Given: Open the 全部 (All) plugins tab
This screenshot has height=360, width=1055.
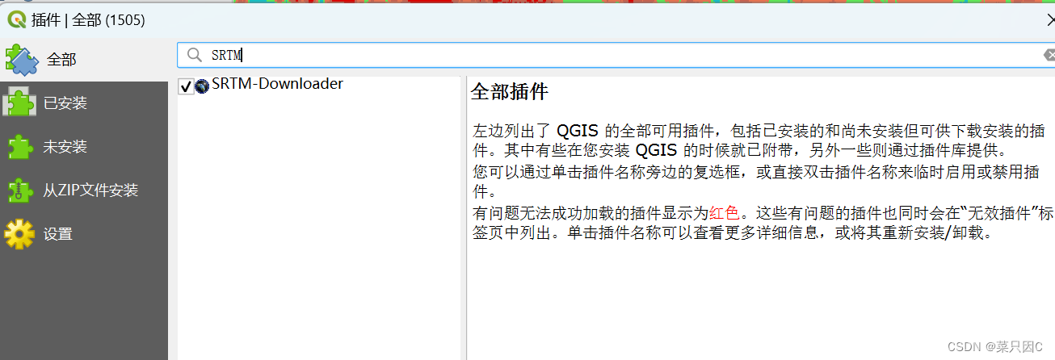Looking at the screenshot, I should [84, 60].
